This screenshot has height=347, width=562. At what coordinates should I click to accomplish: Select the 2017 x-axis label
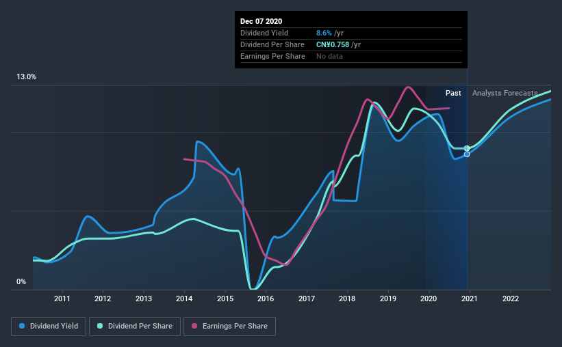(307, 299)
